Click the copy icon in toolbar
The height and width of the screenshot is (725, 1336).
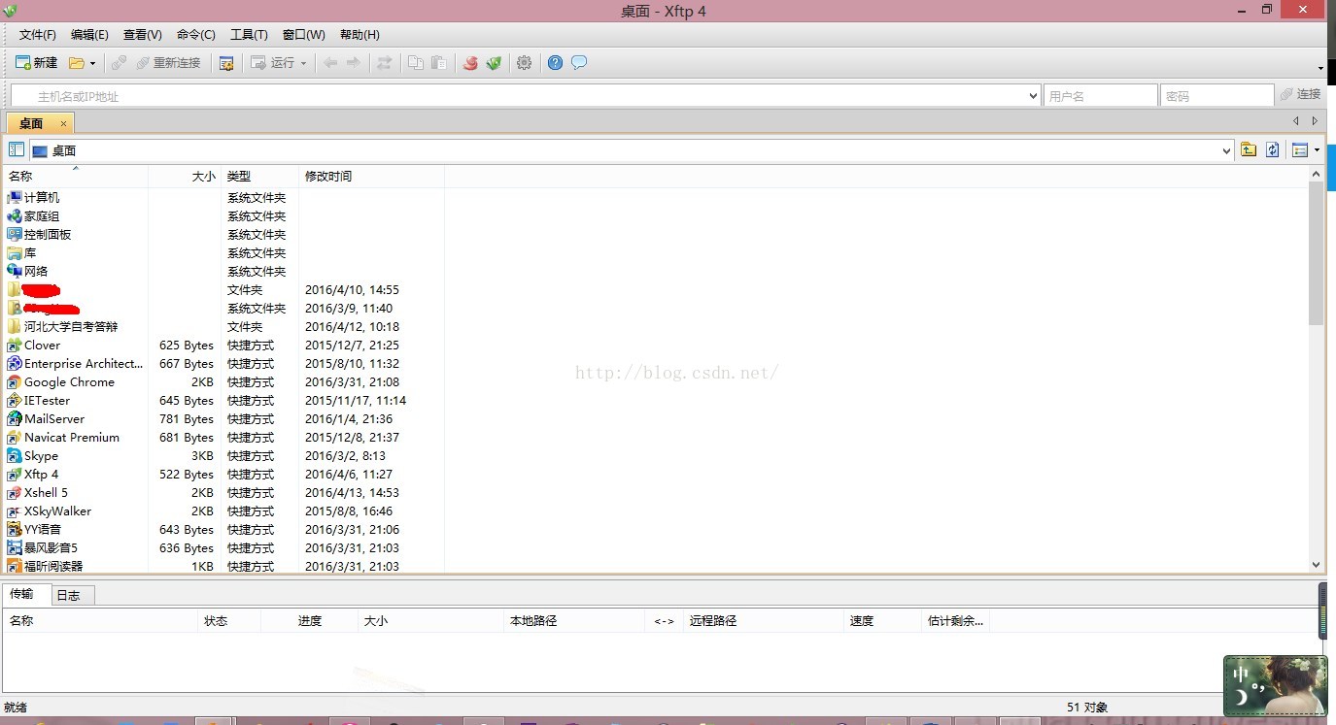click(416, 63)
